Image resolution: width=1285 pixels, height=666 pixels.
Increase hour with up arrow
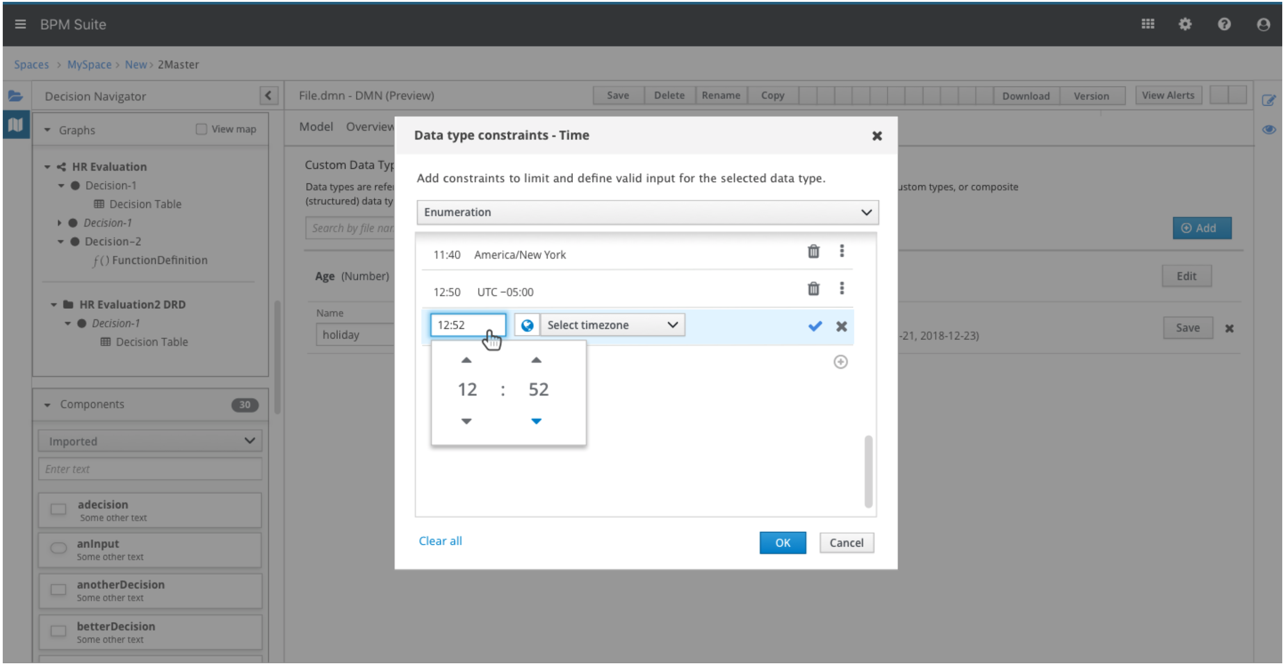[x=466, y=360]
